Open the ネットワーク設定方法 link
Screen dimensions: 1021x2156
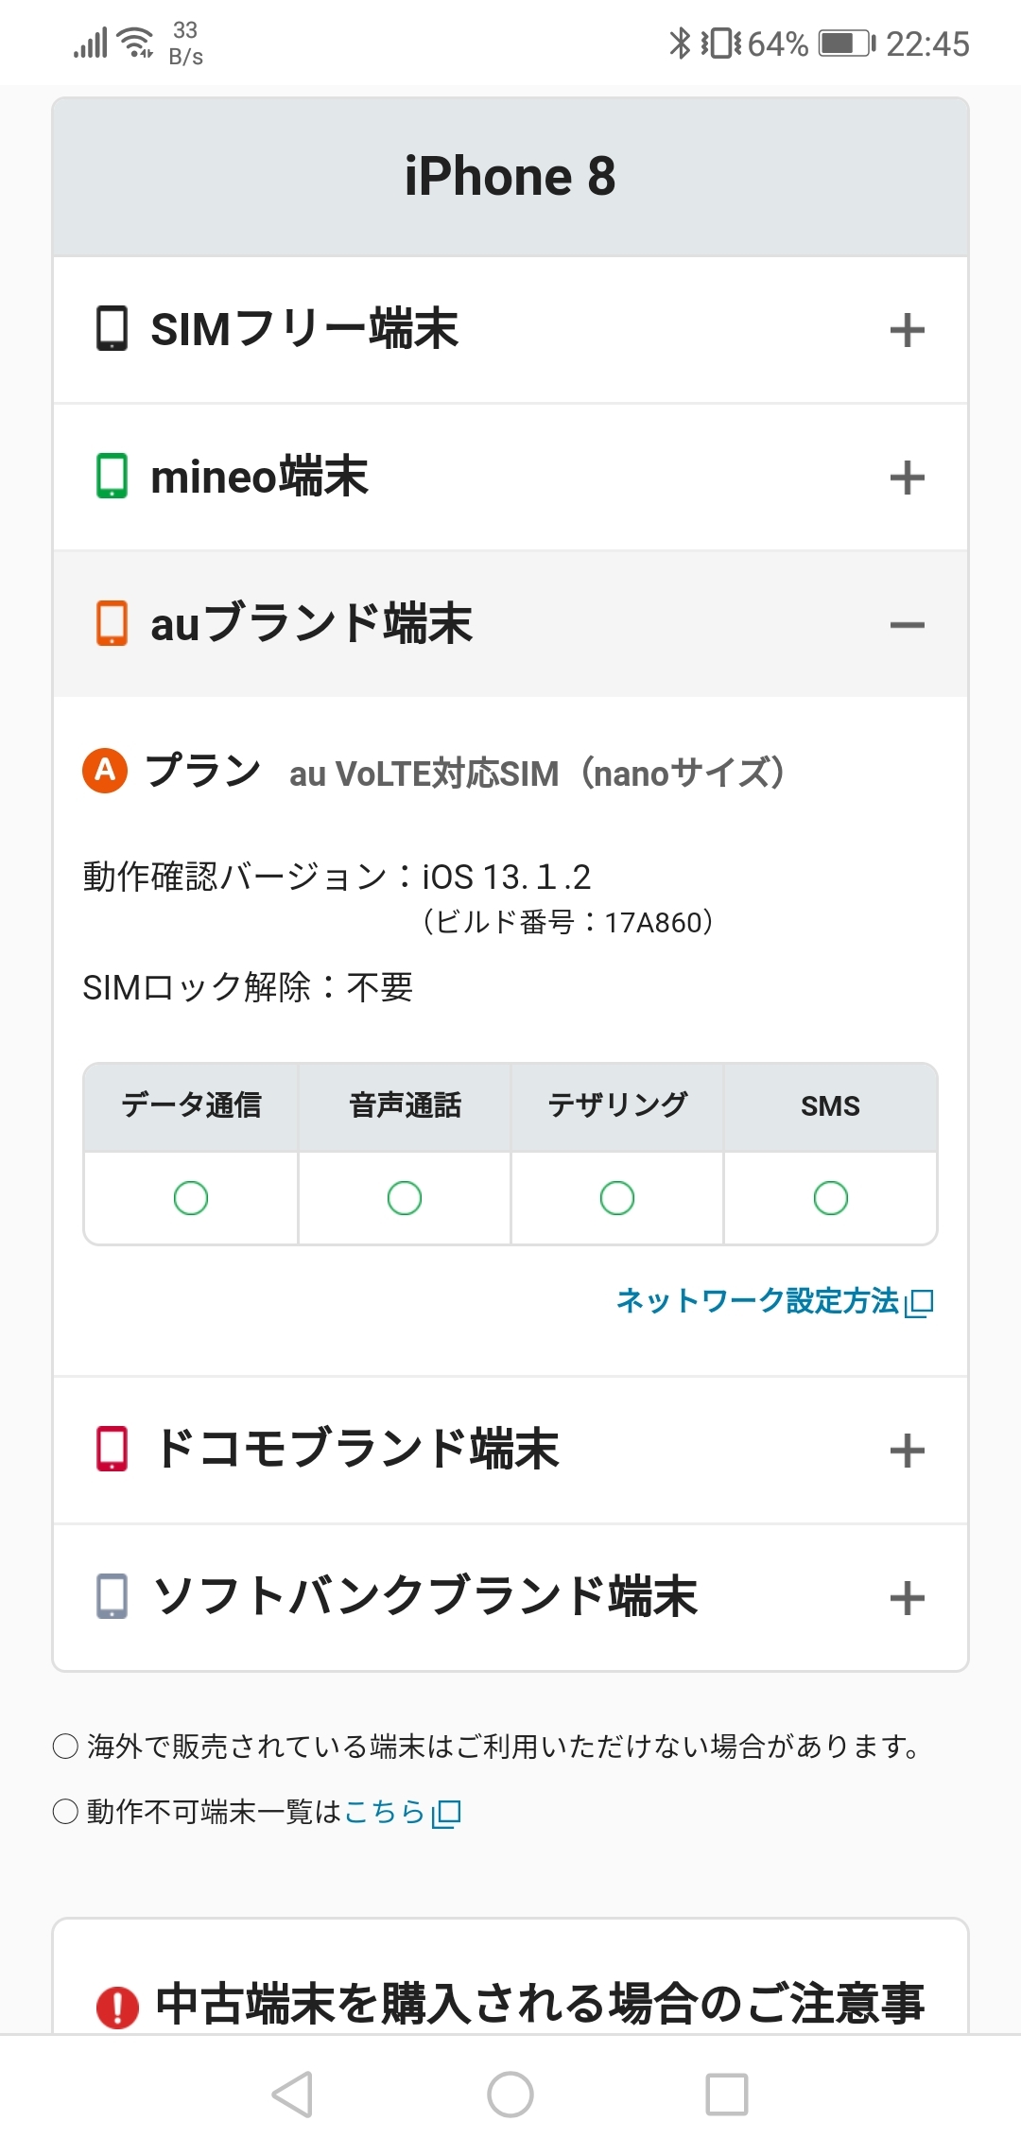[x=773, y=1301]
